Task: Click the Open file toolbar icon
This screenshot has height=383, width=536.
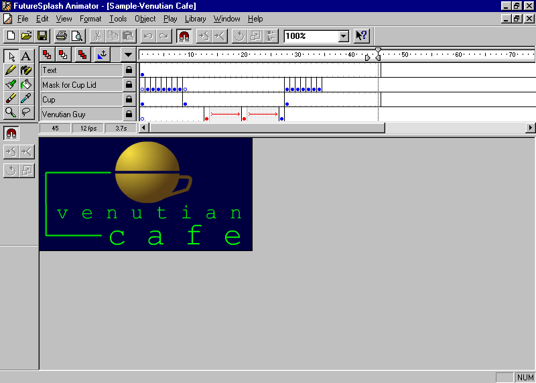Action: pos(27,36)
